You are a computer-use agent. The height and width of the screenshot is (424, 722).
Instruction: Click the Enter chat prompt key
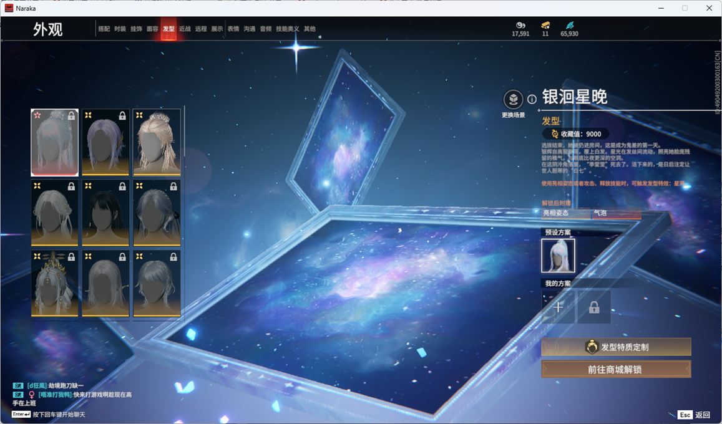(x=21, y=415)
